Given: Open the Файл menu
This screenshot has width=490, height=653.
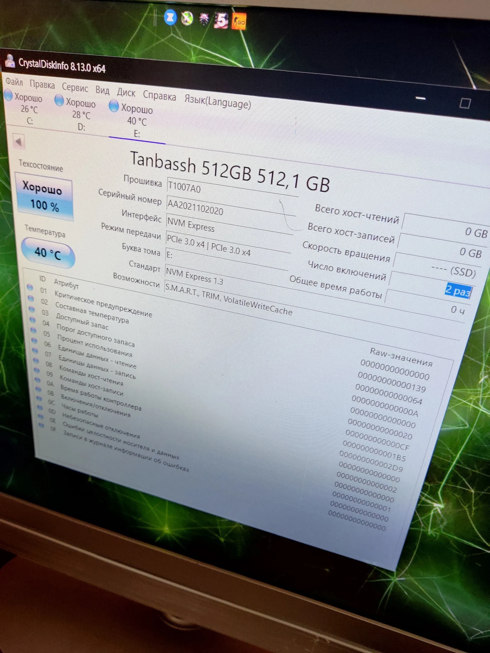Looking at the screenshot, I should tap(14, 82).
